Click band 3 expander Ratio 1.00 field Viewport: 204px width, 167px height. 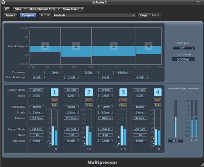coord(105,135)
